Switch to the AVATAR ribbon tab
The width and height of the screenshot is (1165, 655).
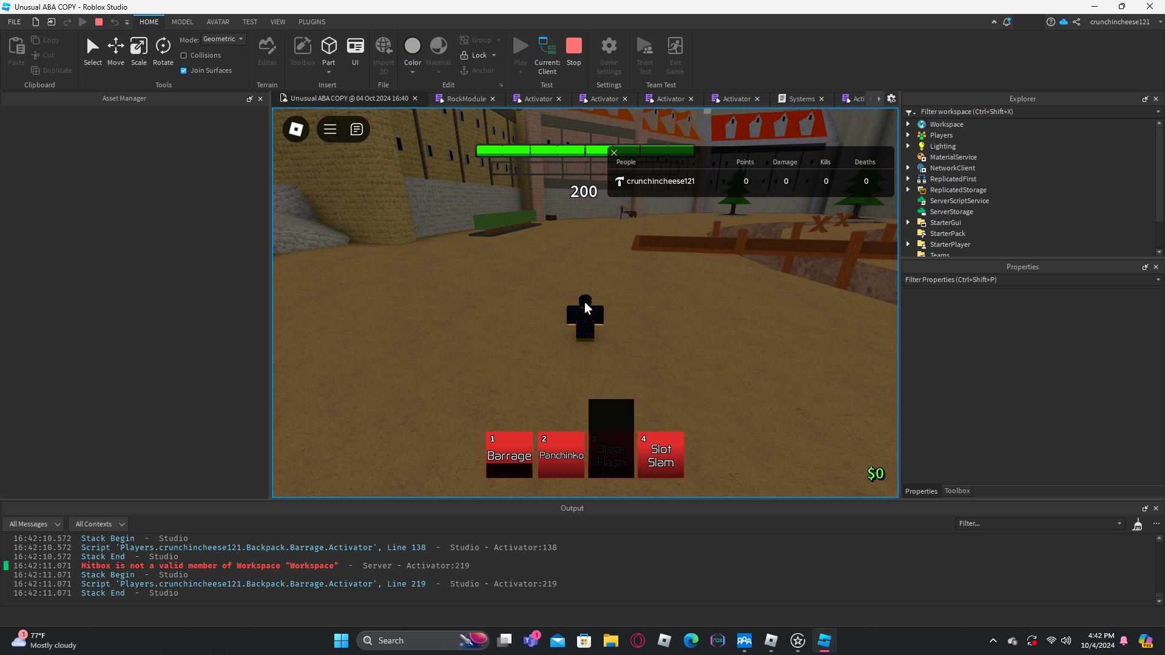click(x=218, y=22)
